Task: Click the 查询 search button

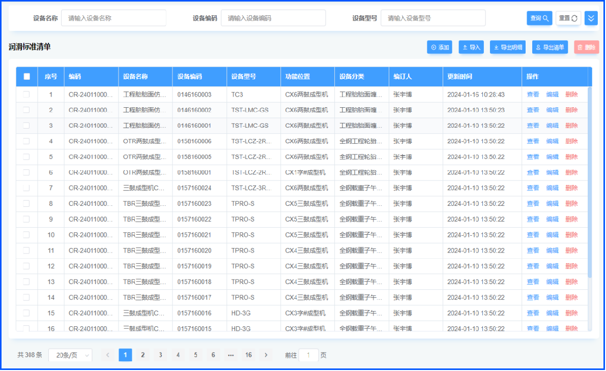Action: click(539, 18)
